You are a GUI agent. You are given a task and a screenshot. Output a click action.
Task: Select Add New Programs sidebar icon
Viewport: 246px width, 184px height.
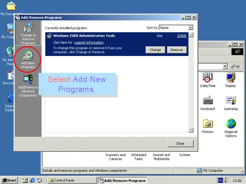28,59
